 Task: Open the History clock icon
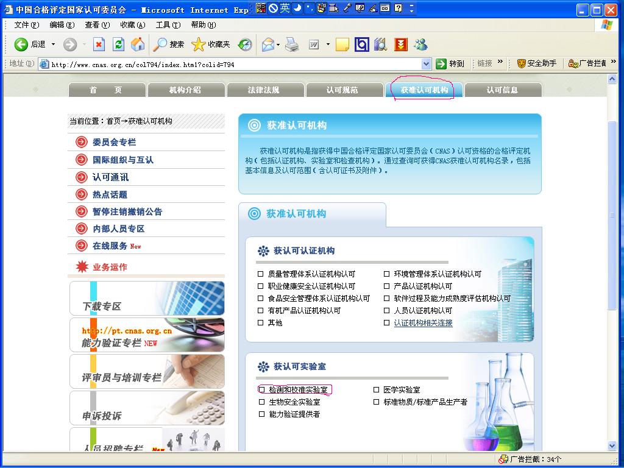click(x=245, y=44)
